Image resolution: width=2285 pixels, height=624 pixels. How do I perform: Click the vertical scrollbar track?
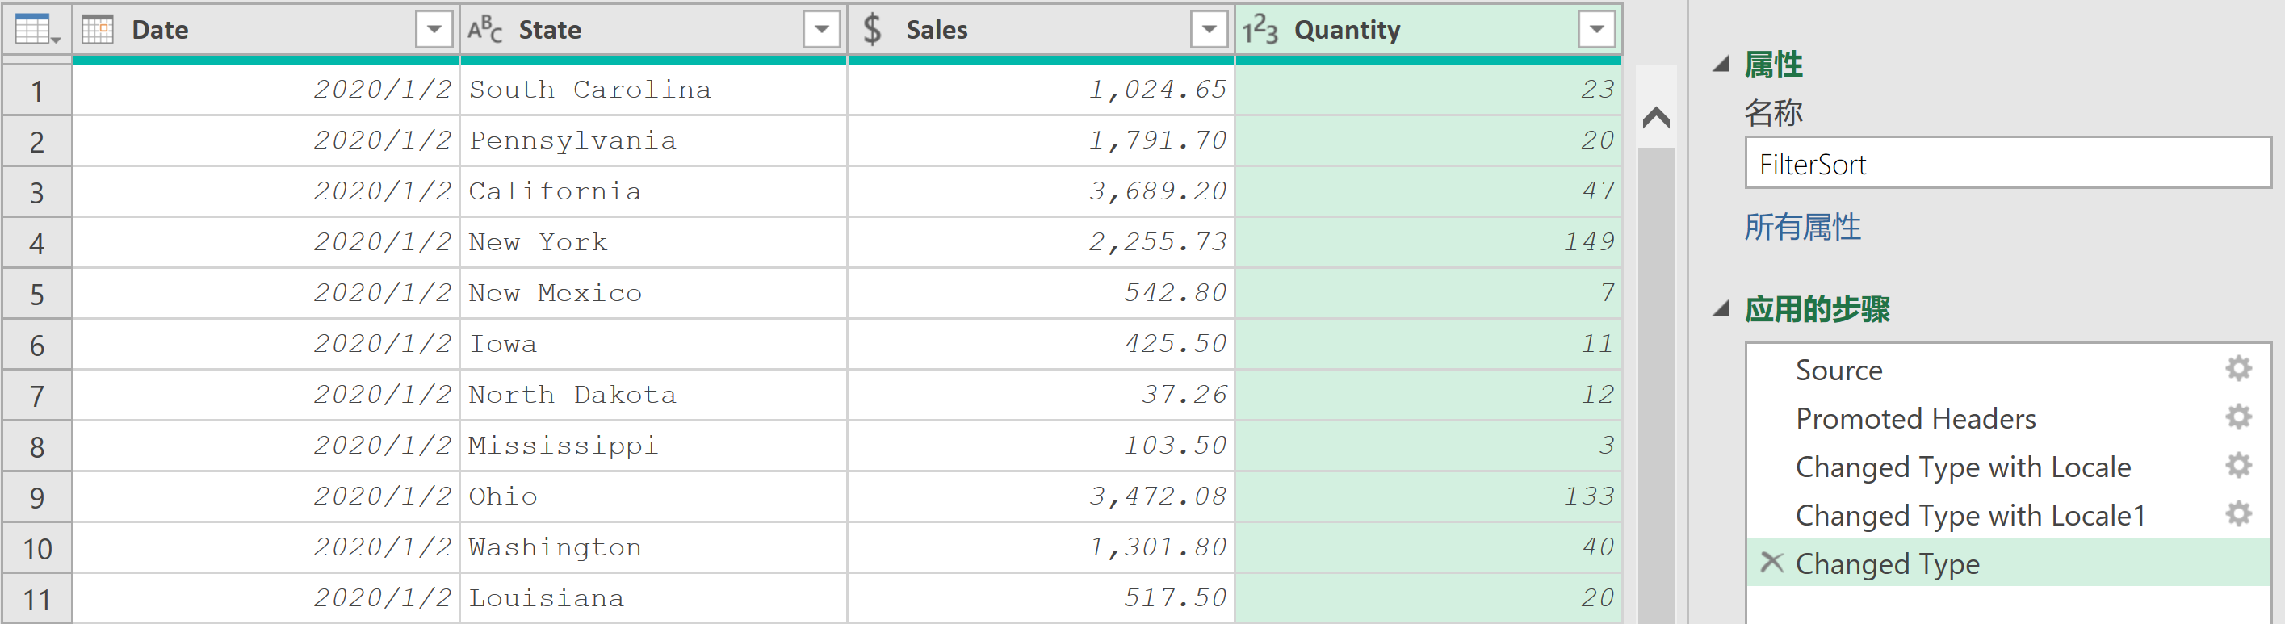[1656, 386]
